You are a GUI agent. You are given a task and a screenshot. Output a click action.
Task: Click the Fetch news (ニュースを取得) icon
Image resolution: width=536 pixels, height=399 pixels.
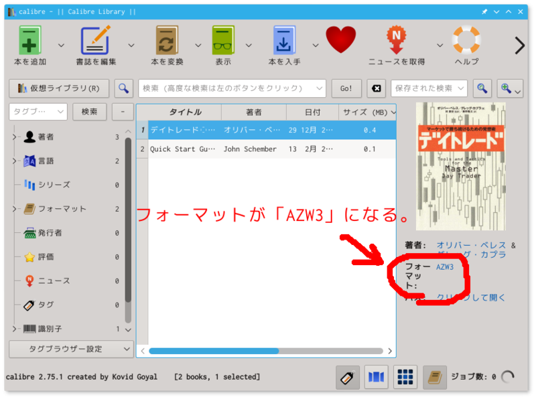(x=396, y=40)
